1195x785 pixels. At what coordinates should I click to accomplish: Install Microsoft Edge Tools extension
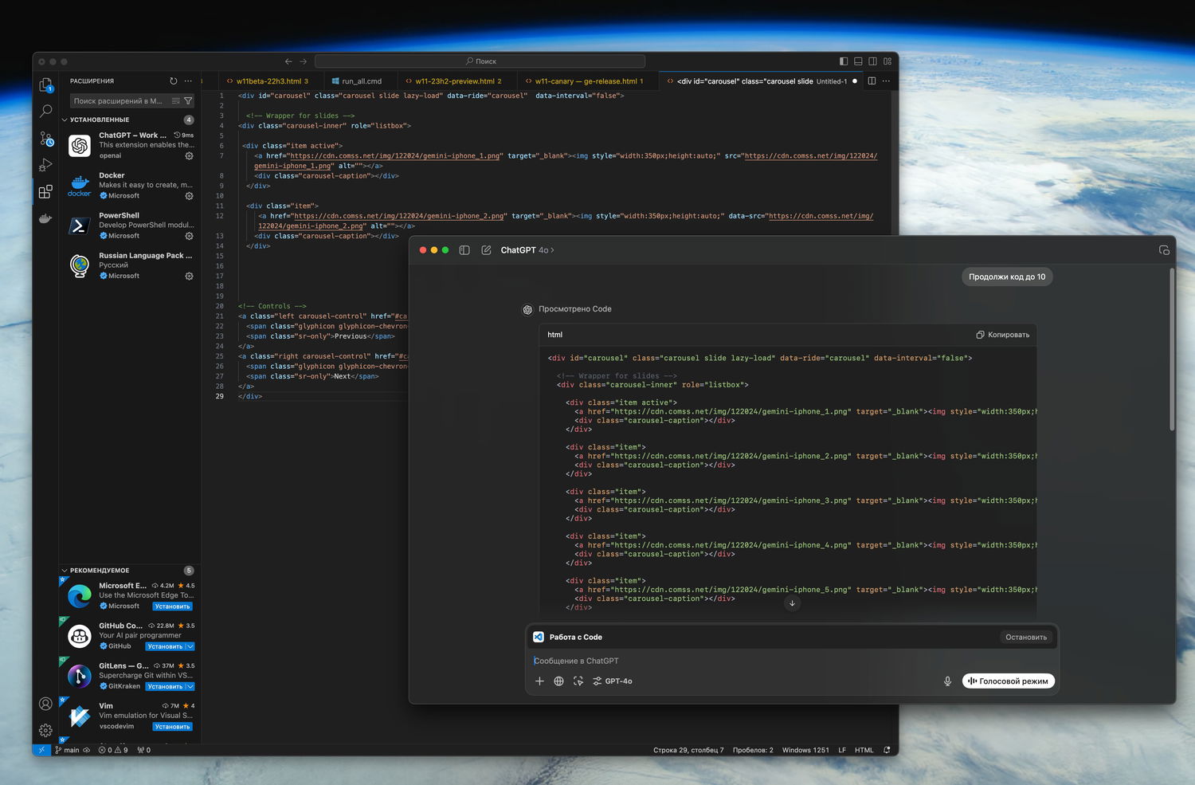tap(172, 606)
